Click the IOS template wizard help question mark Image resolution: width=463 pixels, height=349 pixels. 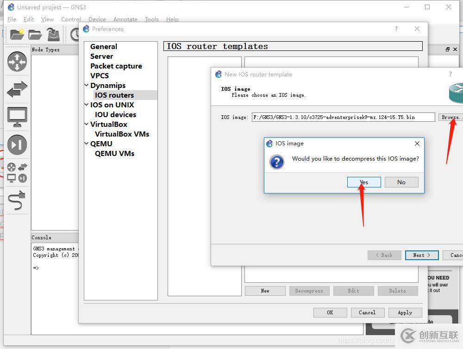point(450,74)
